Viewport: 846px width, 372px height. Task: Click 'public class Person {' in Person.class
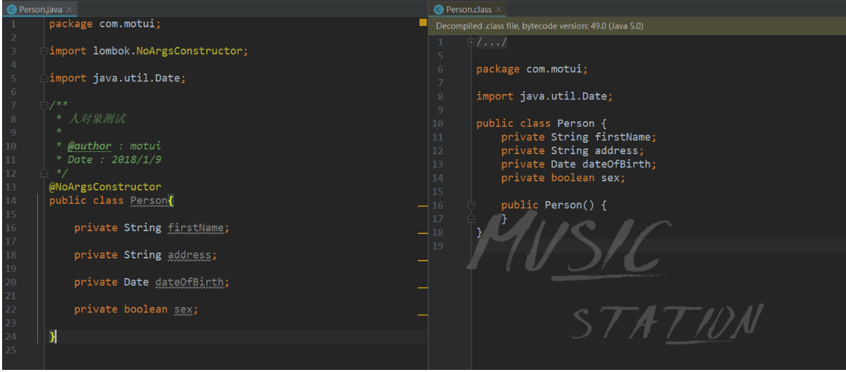click(541, 123)
